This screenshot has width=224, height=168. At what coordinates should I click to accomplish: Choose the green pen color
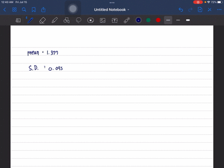pos(148,20)
